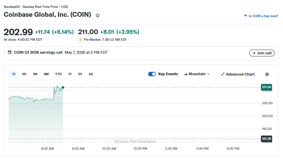Open 'Is COIN a buy now?' link
Screen dimensions: 283x159
tap(264, 16)
